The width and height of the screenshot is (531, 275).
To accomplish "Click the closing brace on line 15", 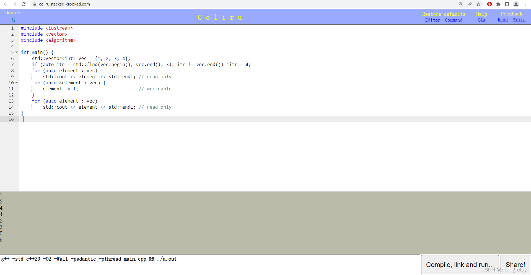I will 22,113.
